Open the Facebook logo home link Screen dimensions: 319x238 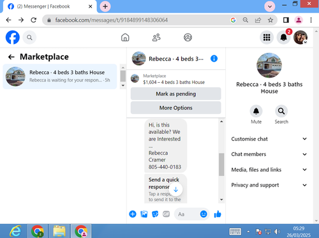tap(13, 38)
